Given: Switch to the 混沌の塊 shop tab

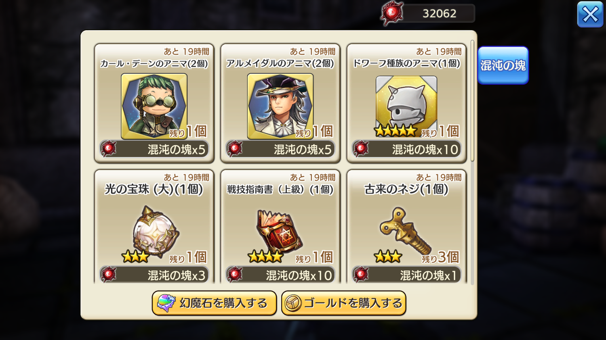Looking at the screenshot, I should (x=503, y=65).
